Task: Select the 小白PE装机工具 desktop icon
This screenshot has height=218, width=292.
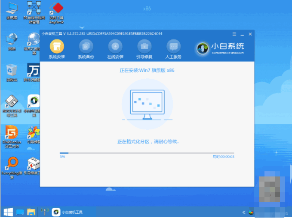Action: click(32, 106)
